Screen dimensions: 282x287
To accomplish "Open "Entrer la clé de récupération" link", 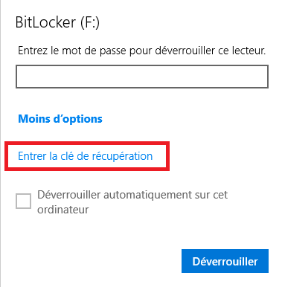I will coord(86,156).
